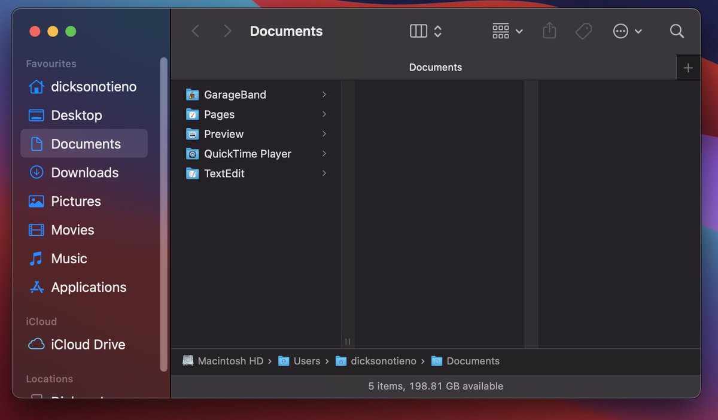
Task: Open Music from the sidebar
Action: (84, 258)
